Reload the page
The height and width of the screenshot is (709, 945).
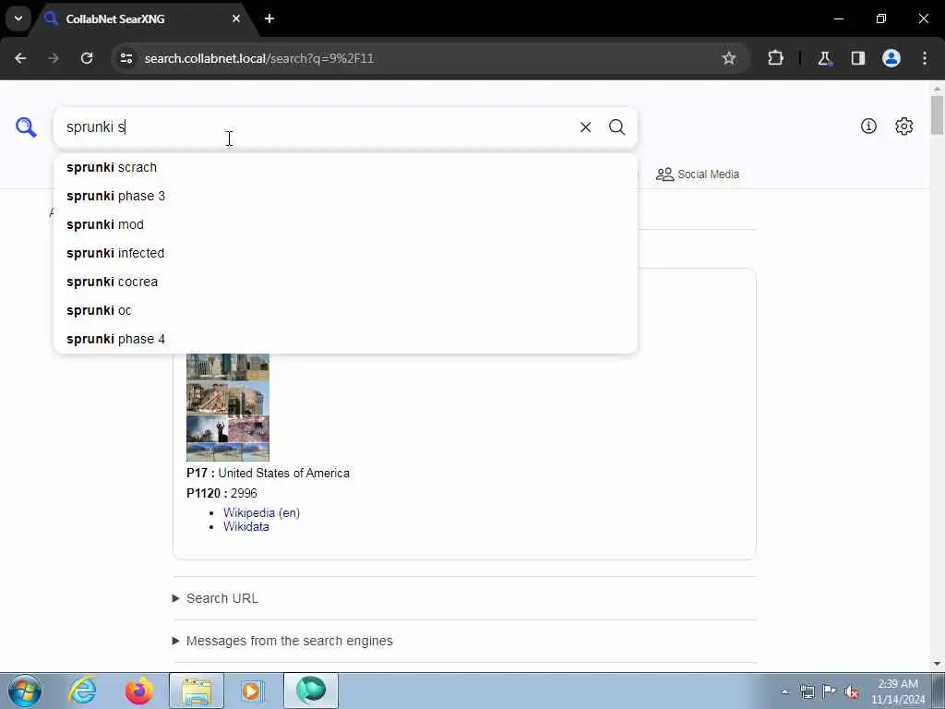coord(87,58)
